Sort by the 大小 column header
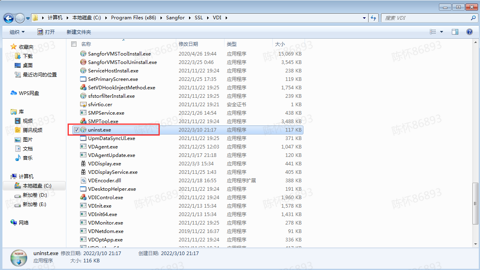The height and width of the screenshot is (270, 480). click(280, 44)
